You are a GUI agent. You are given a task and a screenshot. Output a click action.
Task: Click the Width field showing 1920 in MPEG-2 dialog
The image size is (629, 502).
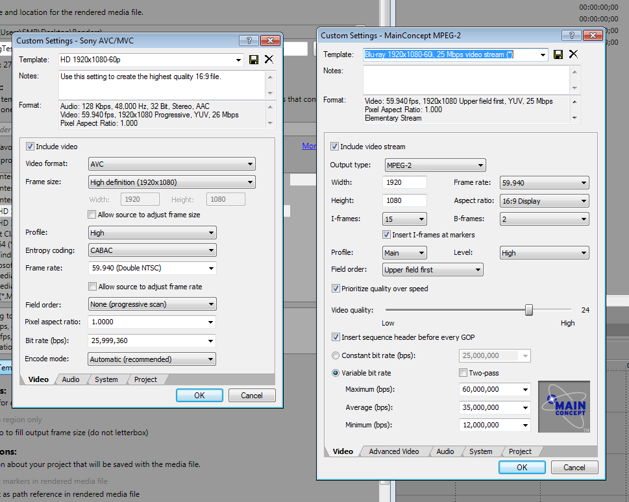404,182
